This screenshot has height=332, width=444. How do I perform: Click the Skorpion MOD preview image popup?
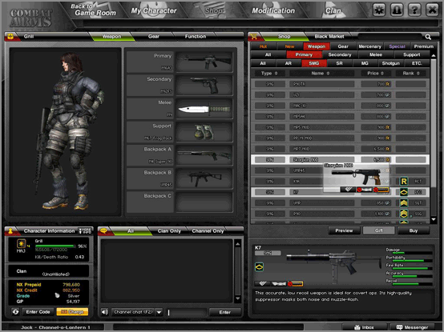(x=356, y=178)
